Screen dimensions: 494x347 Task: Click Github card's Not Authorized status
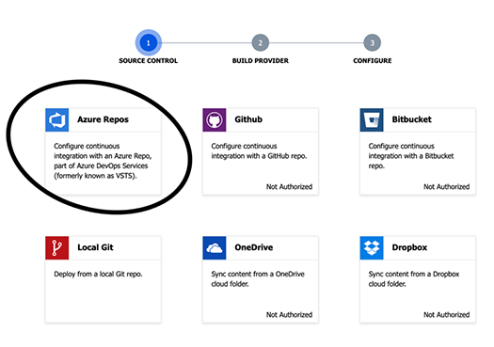289,187
